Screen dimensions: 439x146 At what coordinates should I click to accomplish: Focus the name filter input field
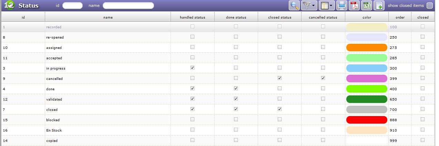(x=128, y=6)
